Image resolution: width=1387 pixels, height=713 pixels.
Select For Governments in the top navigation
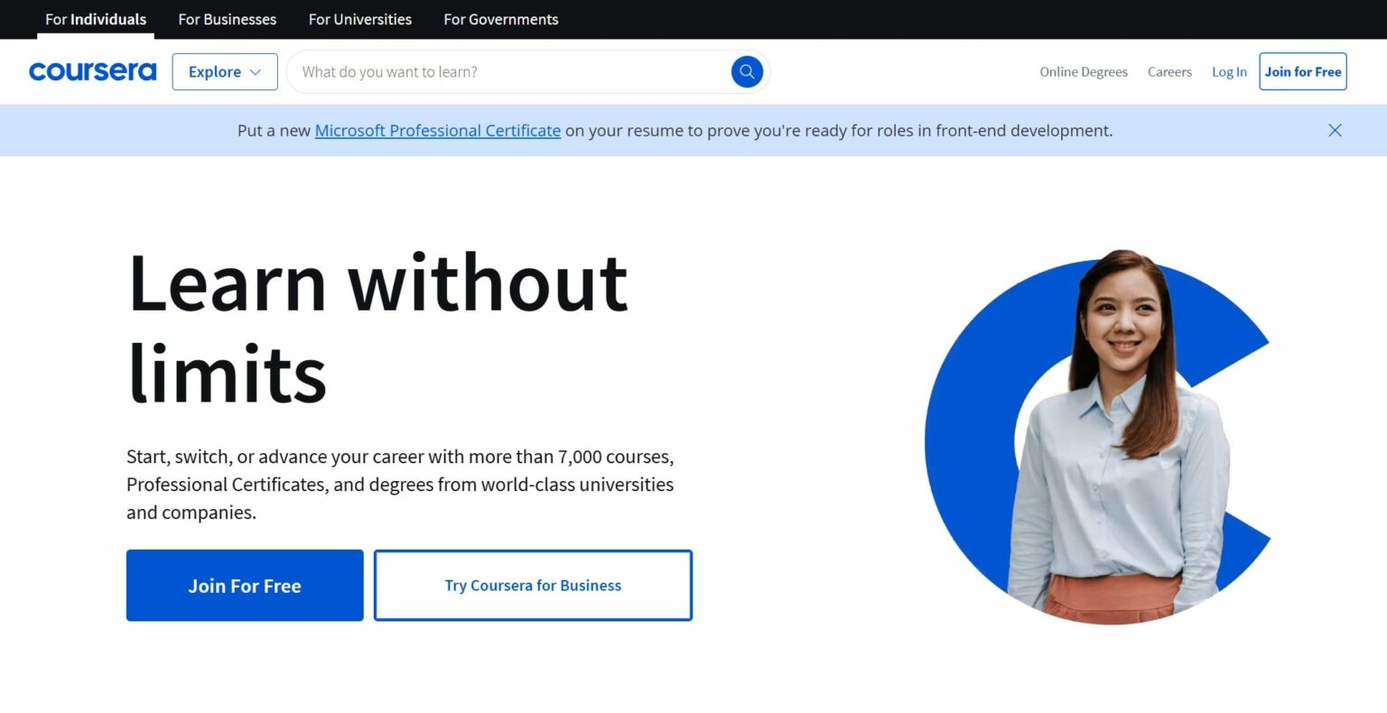pos(500,19)
